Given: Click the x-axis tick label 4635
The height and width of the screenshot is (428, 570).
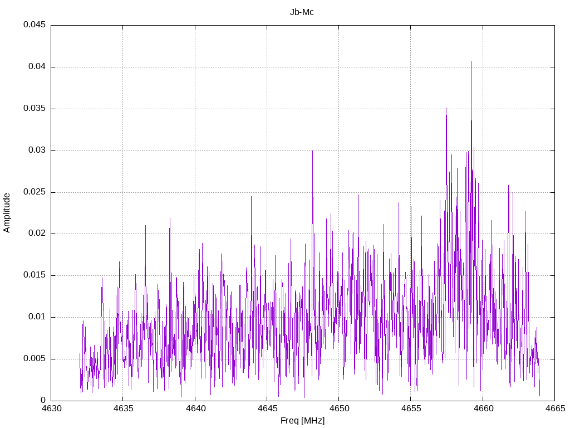Looking at the screenshot, I should click(123, 408).
